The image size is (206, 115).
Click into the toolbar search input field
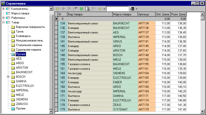tap(117, 9)
